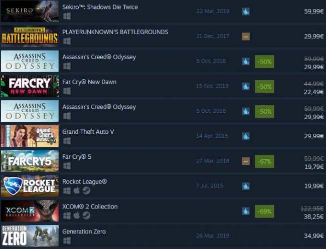This screenshot has height=249, width=326.
Task: Click the XCOM 2 Collection Apple icon
Action: tap(77, 215)
